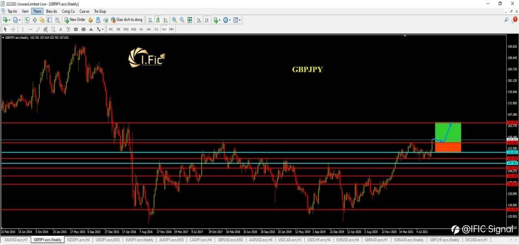Screen dimensions: 519x245
Task: Click the date time scale below chart
Action: [x=253, y=232]
